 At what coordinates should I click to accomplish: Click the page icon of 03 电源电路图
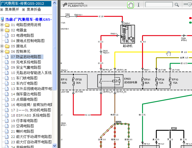tap(7, 36)
